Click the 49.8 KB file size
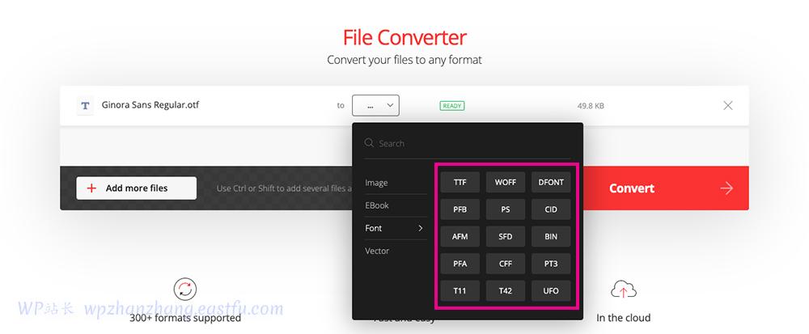Viewport: 809px width, 334px height. [x=591, y=106]
